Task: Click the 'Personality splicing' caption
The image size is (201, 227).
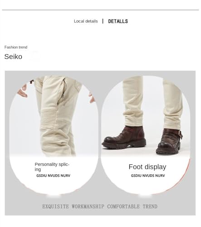Action: point(52,167)
